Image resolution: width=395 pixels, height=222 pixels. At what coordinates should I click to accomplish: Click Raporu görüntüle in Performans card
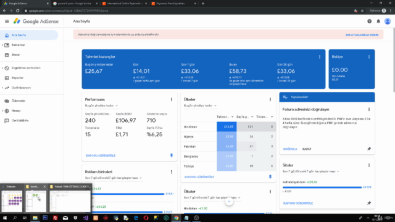(x=101, y=156)
